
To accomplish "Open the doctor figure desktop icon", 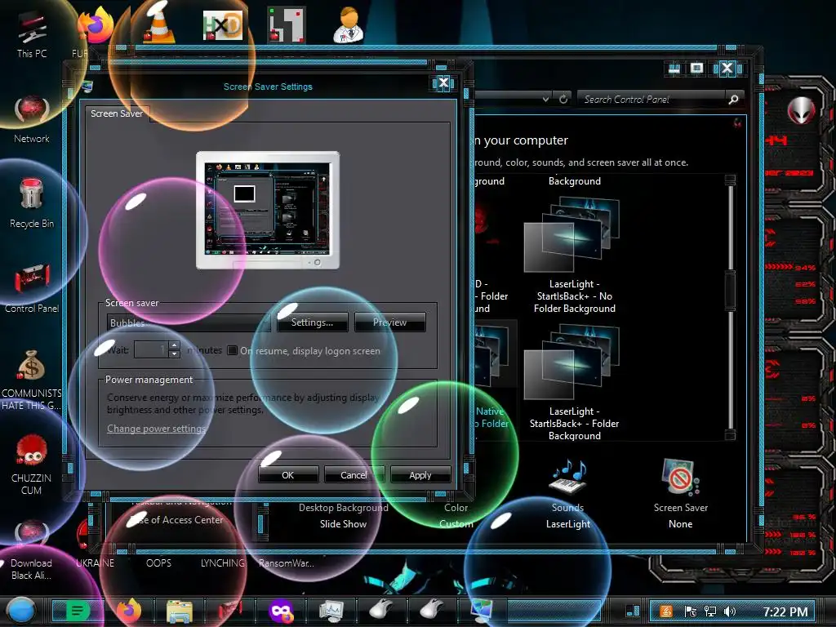I will pos(349,24).
